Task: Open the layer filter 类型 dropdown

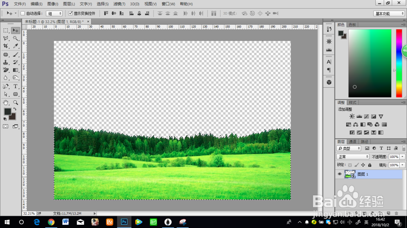Action: [349, 148]
